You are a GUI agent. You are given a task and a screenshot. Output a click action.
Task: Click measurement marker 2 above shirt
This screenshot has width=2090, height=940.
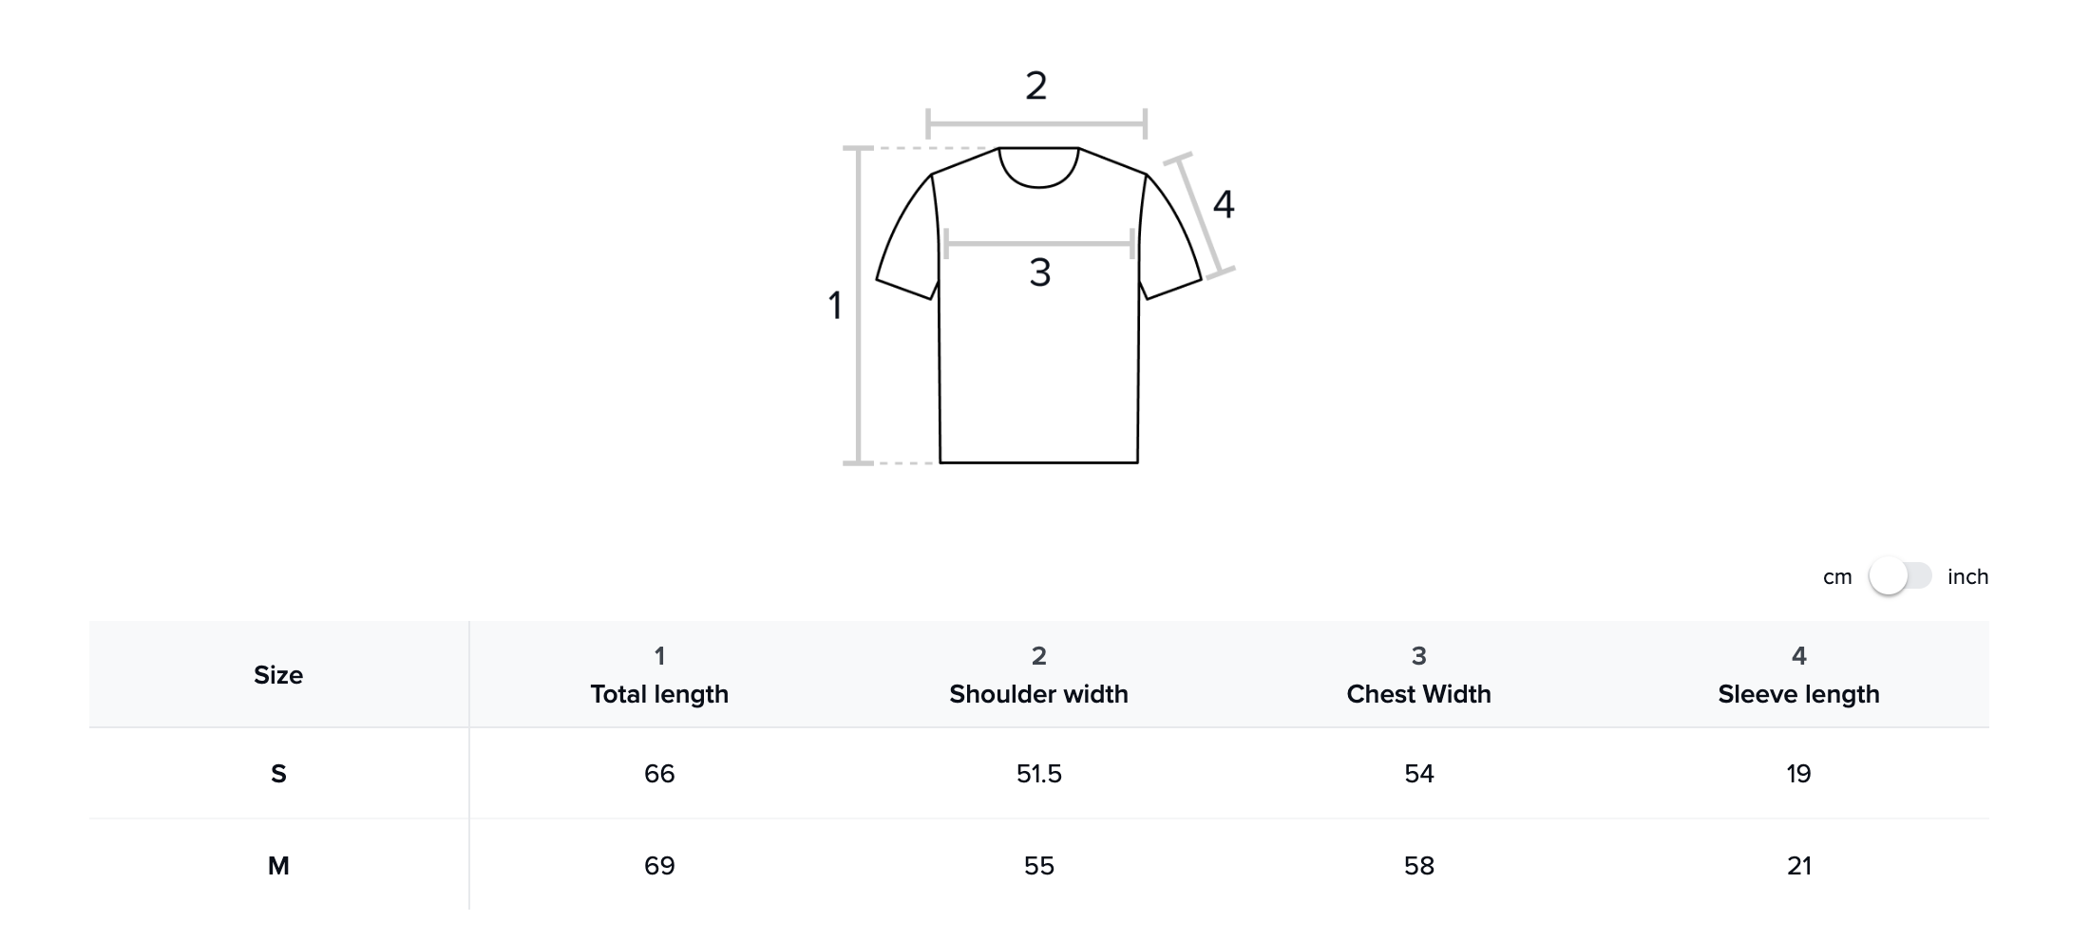(x=1036, y=85)
